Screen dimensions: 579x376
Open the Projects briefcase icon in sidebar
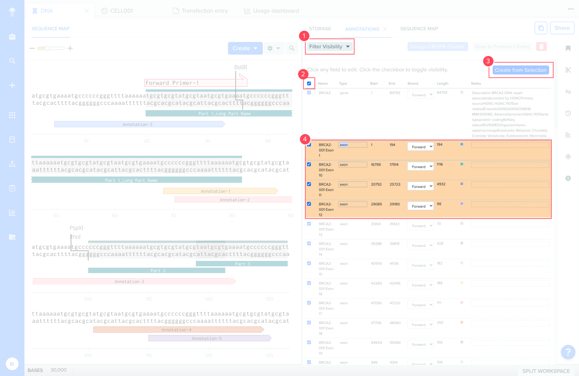(12, 37)
